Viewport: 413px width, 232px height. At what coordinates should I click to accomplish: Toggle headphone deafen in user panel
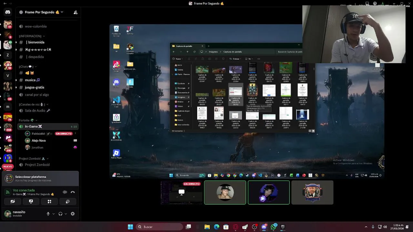pyautogui.click(x=60, y=214)
